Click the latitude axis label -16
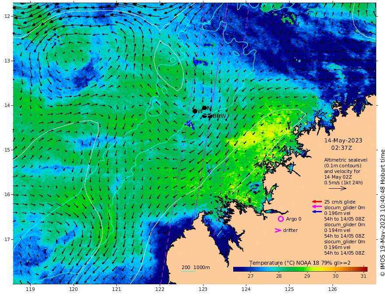This screenshot has width=385, height=297. pyautogui.click(x=7, y=194)
